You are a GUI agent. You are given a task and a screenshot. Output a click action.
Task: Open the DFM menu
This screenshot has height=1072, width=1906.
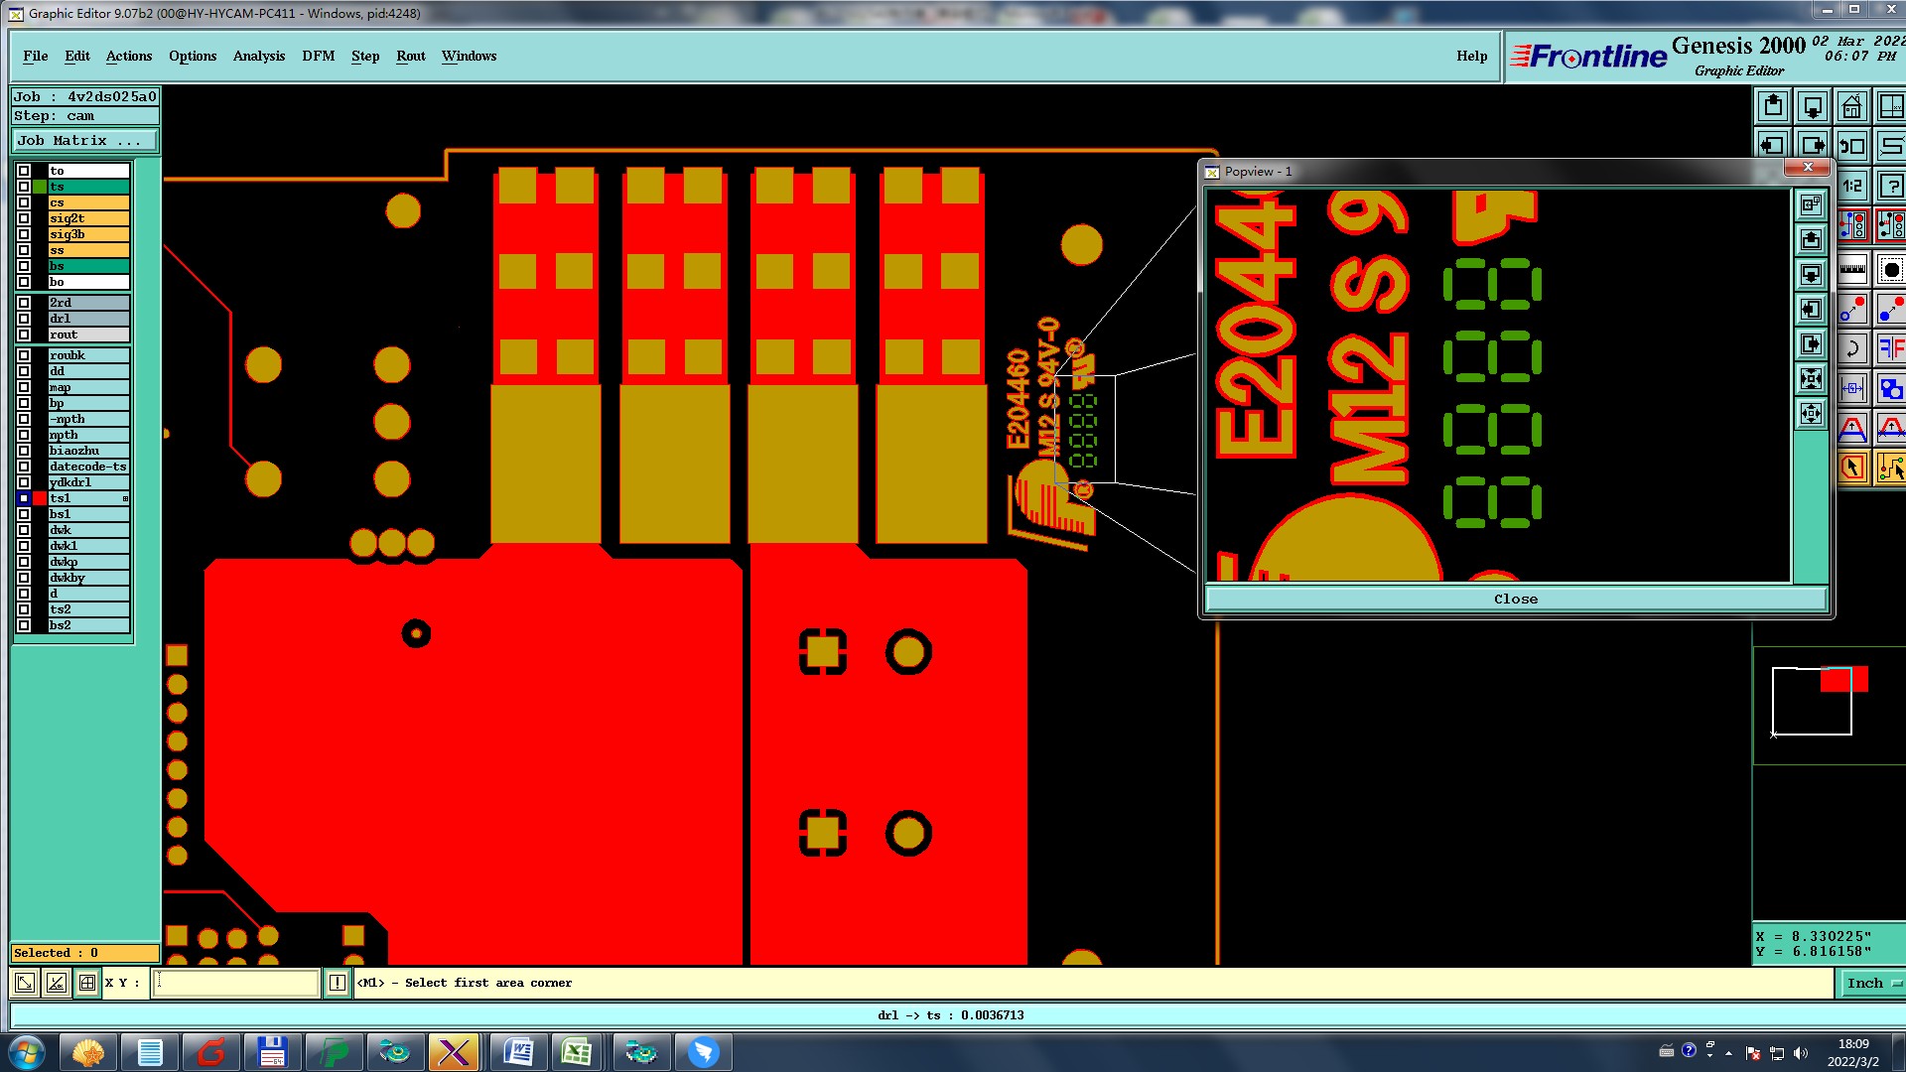[x=318, y=57]
